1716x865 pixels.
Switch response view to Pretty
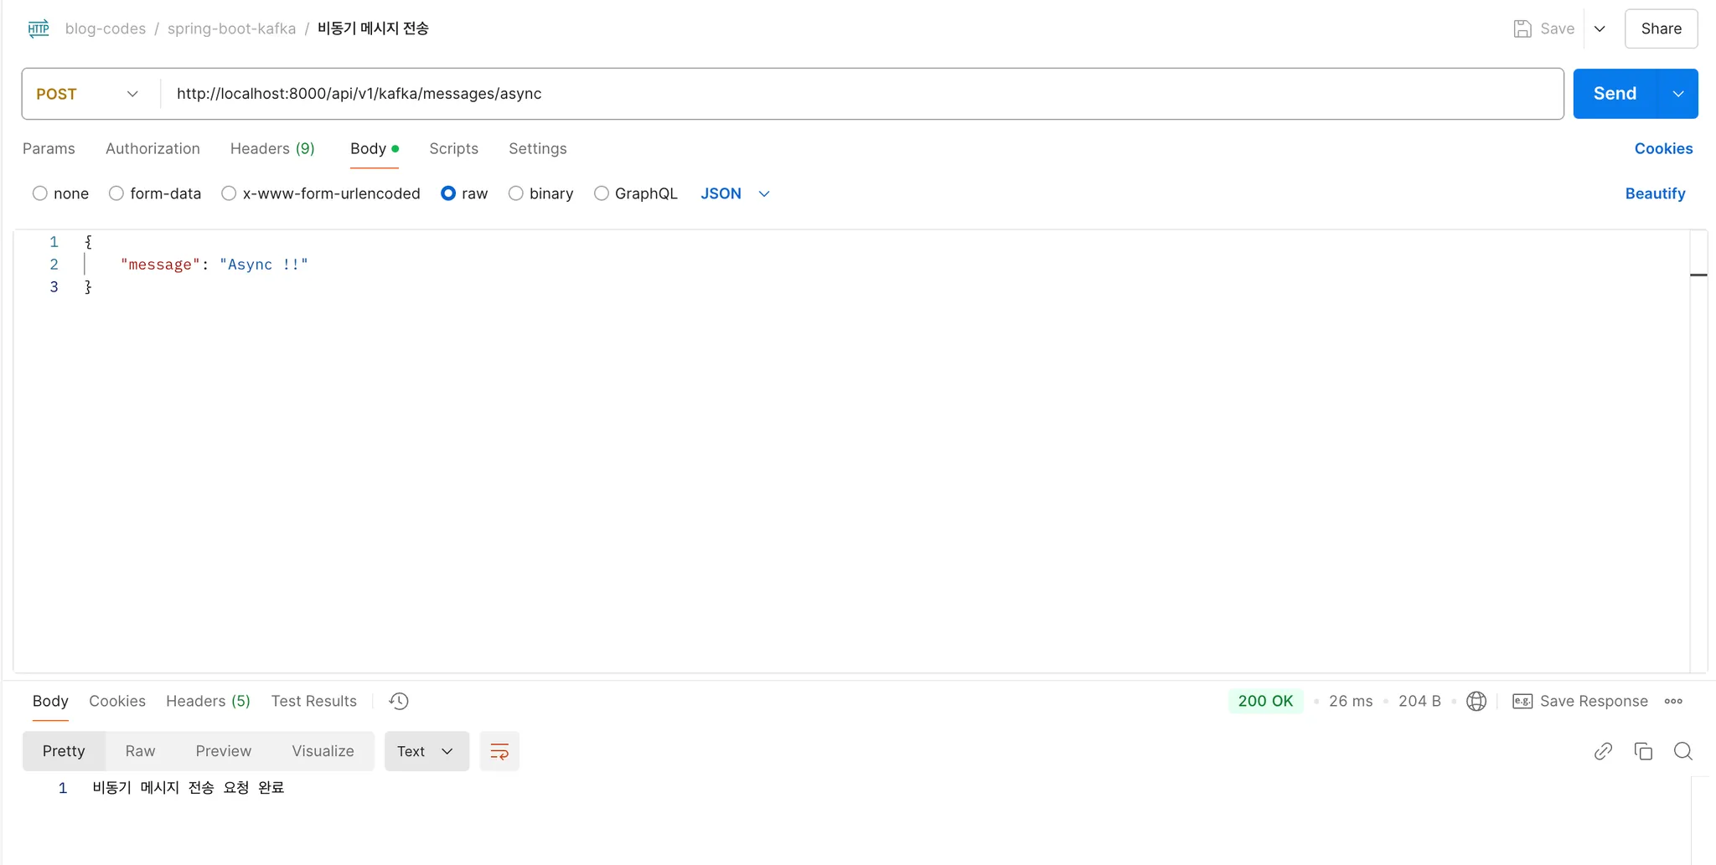click(x=64, y=751)
